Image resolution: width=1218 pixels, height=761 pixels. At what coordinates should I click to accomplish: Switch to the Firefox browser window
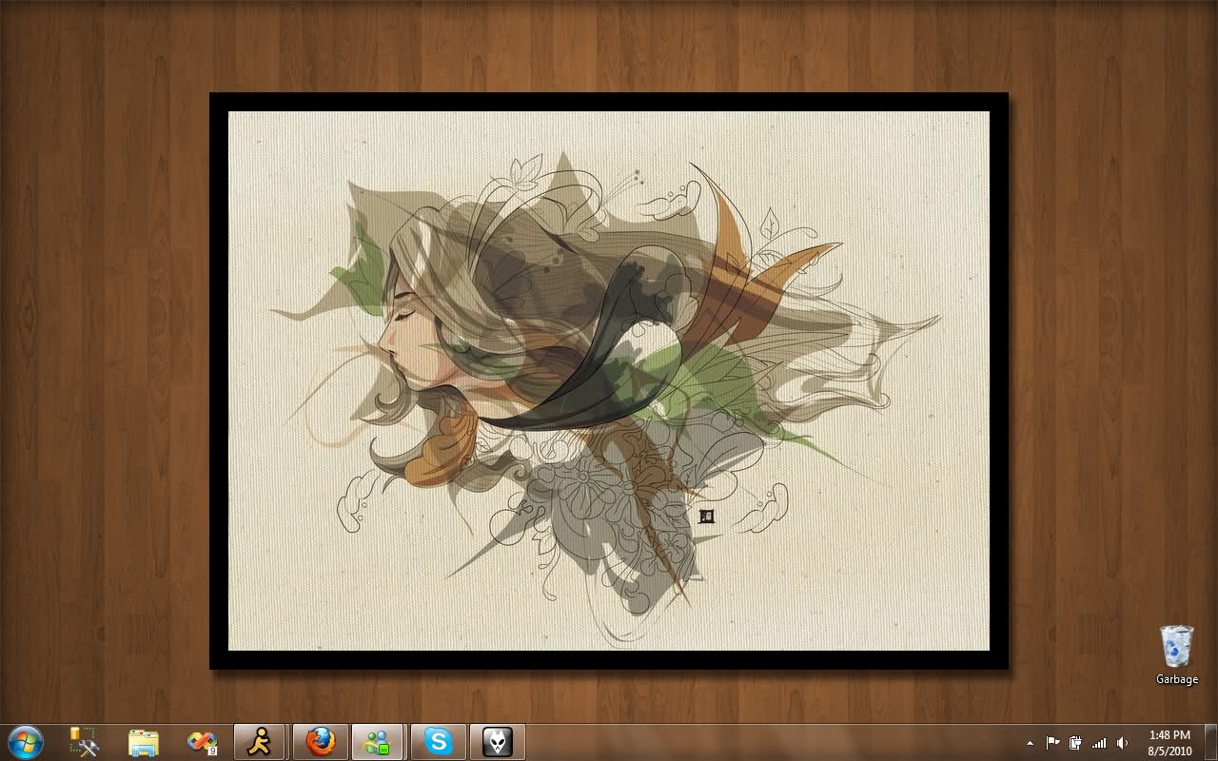(321, 742)
